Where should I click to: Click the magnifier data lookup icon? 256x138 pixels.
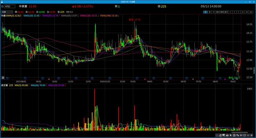tap(223, 135)
